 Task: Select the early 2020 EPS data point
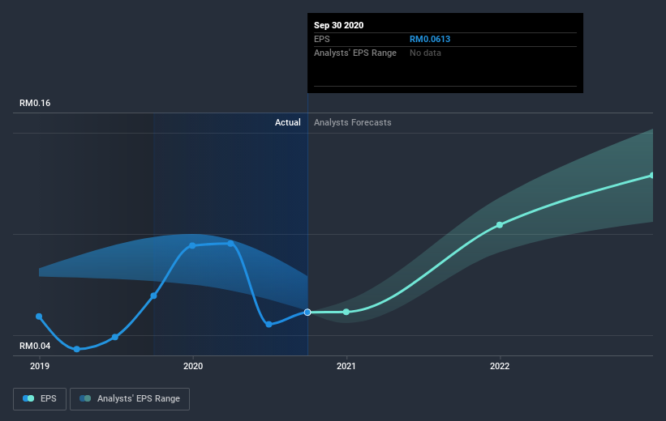tap(192, 246)
